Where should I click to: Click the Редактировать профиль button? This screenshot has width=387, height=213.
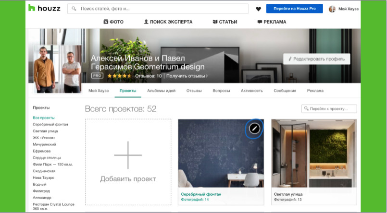(x=316, y=59)
